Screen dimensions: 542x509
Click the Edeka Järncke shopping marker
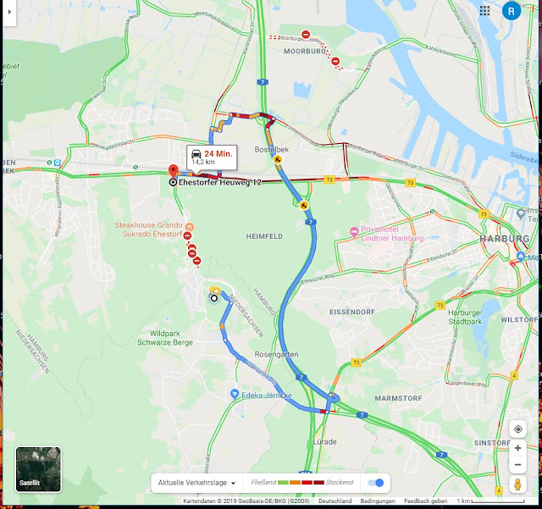pyautogui.click(x=235, y=394)
